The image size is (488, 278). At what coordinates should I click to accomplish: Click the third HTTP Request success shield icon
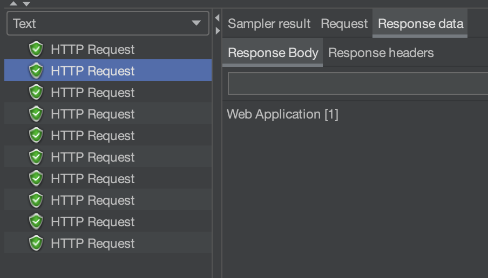pyautogui.click(x=36, y=93)
